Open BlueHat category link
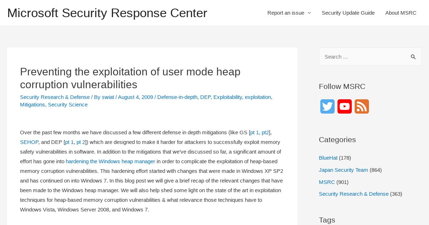Viewport: 429px width, 225px height. tap(328, 158)
